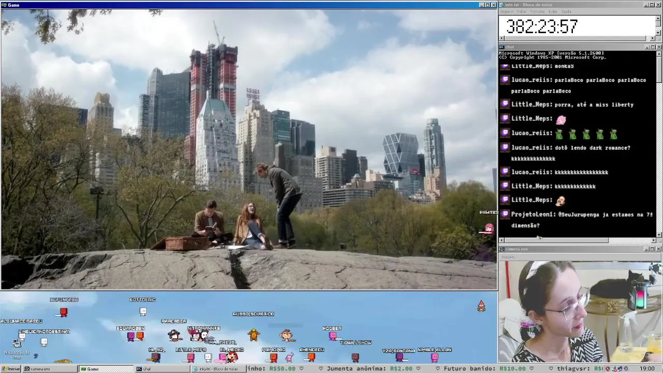Click the EDUARDOBN avatar character
This screenshot has height=373, width=663.
131,336
